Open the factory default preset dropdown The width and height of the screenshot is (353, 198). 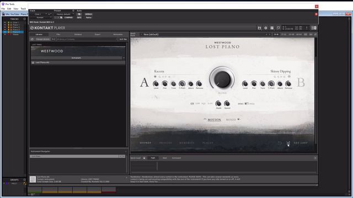point(65,14)
